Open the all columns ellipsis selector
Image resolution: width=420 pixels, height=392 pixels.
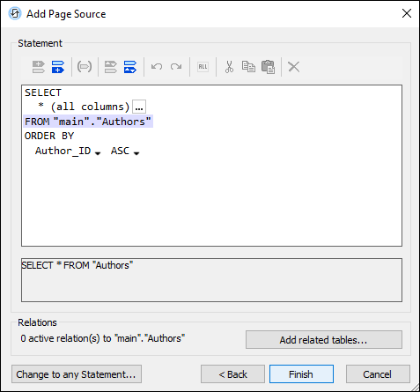pos(139,107)
